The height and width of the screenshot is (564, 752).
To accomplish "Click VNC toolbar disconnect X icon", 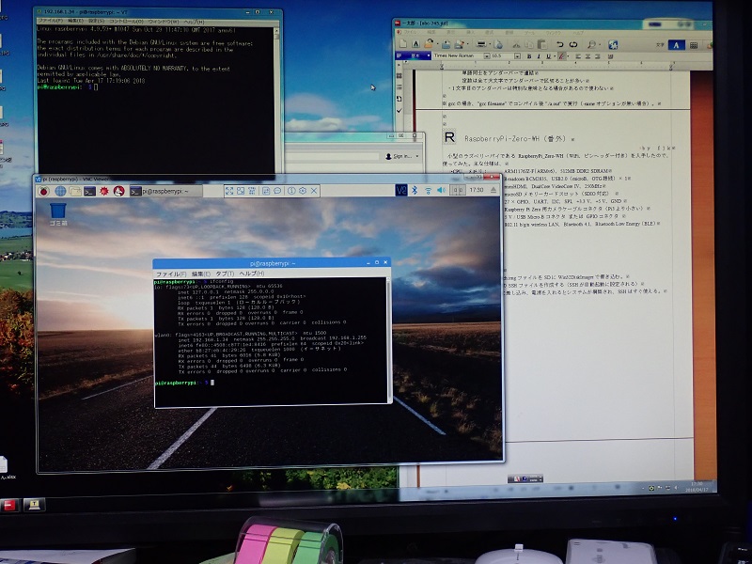I will click(314, 191).
